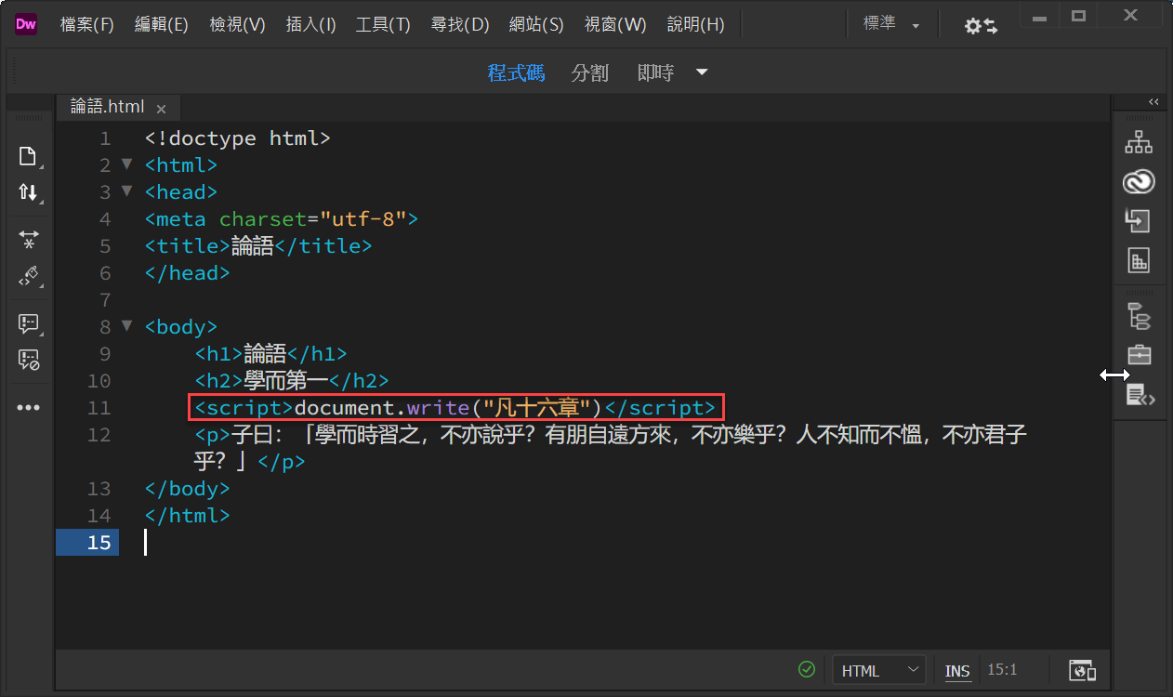The width and height of the screenshot is (1173, 697).
Task: Select line number 11
Action: pyautogui.click(x=99, y=408)
